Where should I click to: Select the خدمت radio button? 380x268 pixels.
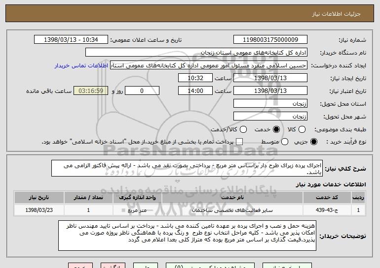[x=276, y=129]
